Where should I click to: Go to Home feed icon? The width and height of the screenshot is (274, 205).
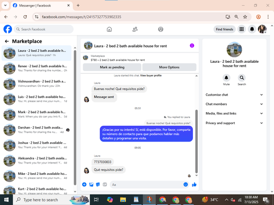(109, 29)
